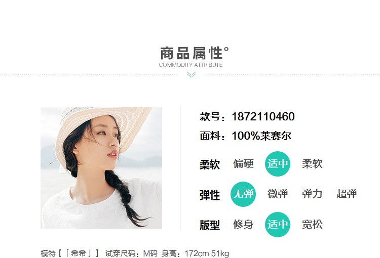Viewport: 380px width, 258px height.
Task: Click the teal double-chevron down icon
Action: pyautogui.click(x=191, y=74)
